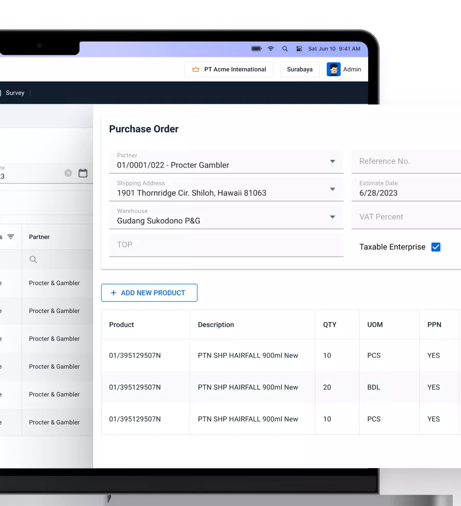Clear the date field with X icon
Image resolution: width=461 pixels, height=506 pixels.
[68, 173]
